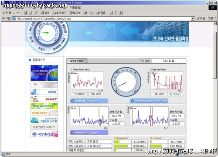The image size is (218, 157).
Task: Click the Try again button
Action: click(x=146, y=61)
